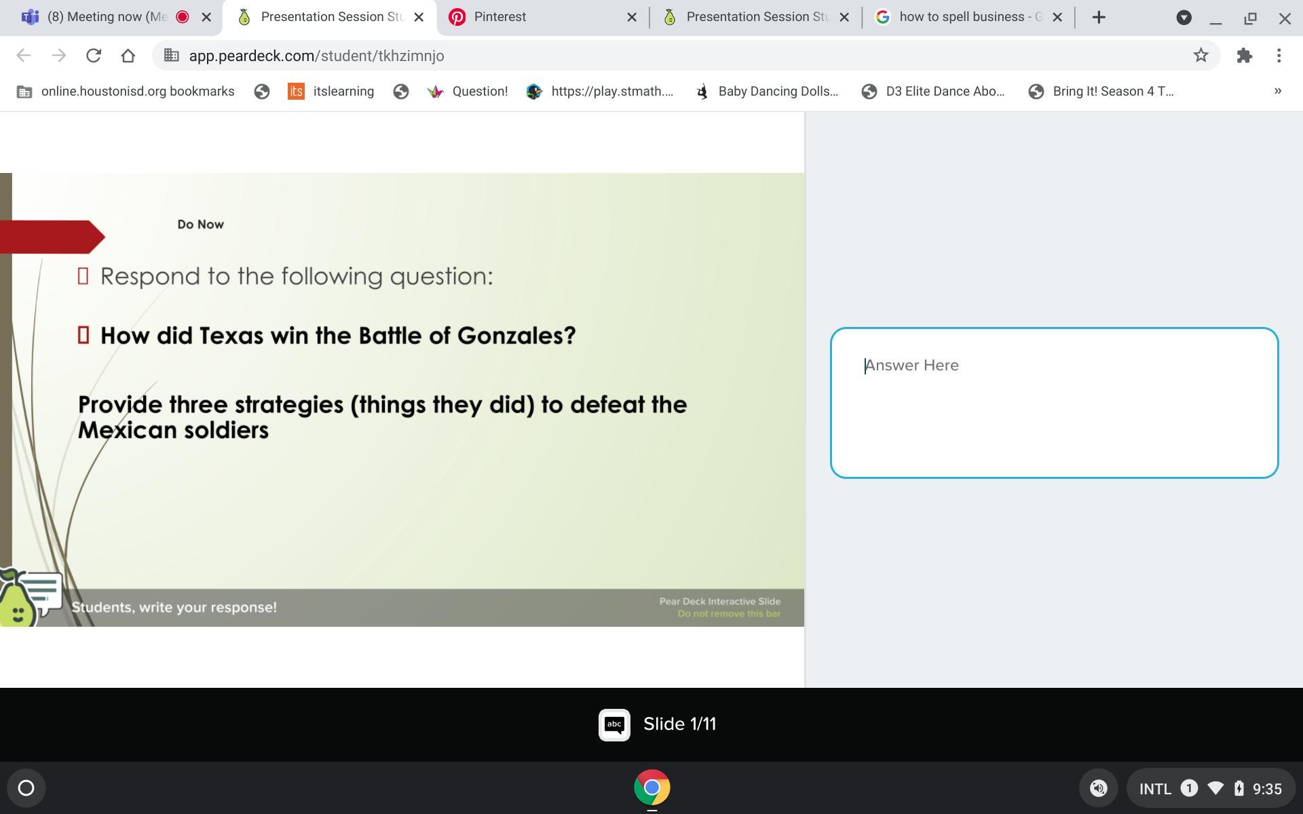Open a new tab with plus button

coord(1099,18)
